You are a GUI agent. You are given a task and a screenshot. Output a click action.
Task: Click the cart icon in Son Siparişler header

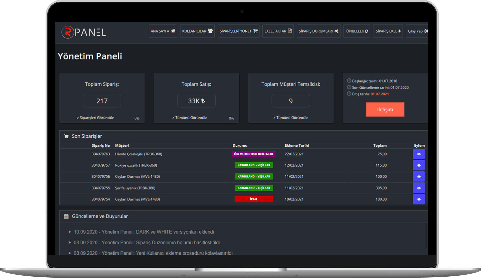pos(66,136)
